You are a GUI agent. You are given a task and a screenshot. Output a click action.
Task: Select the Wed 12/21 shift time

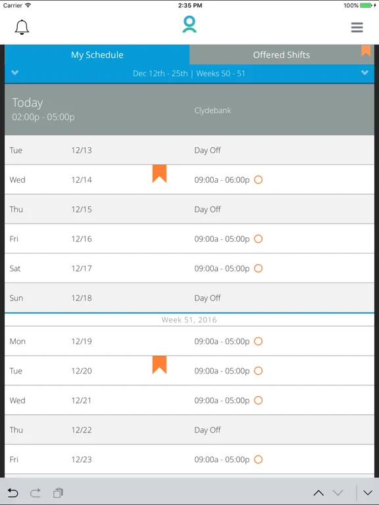[x=222, y=400]
